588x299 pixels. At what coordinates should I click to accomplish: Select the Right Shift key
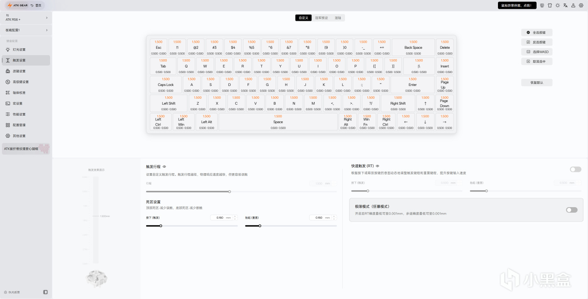(x=398, y=103)
